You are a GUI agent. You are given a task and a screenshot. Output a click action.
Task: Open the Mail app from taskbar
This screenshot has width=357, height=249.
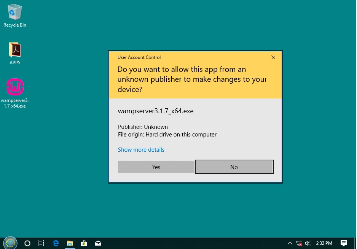point(98,243)
